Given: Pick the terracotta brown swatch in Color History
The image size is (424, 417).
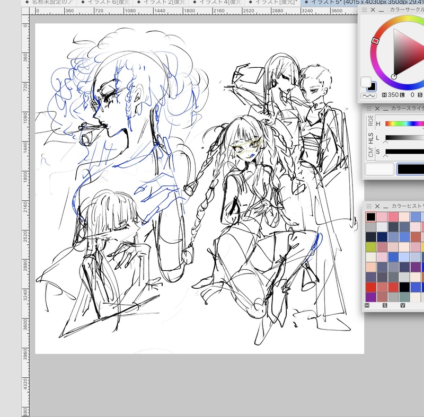Looking at the screenshot, I should point(416,237).
